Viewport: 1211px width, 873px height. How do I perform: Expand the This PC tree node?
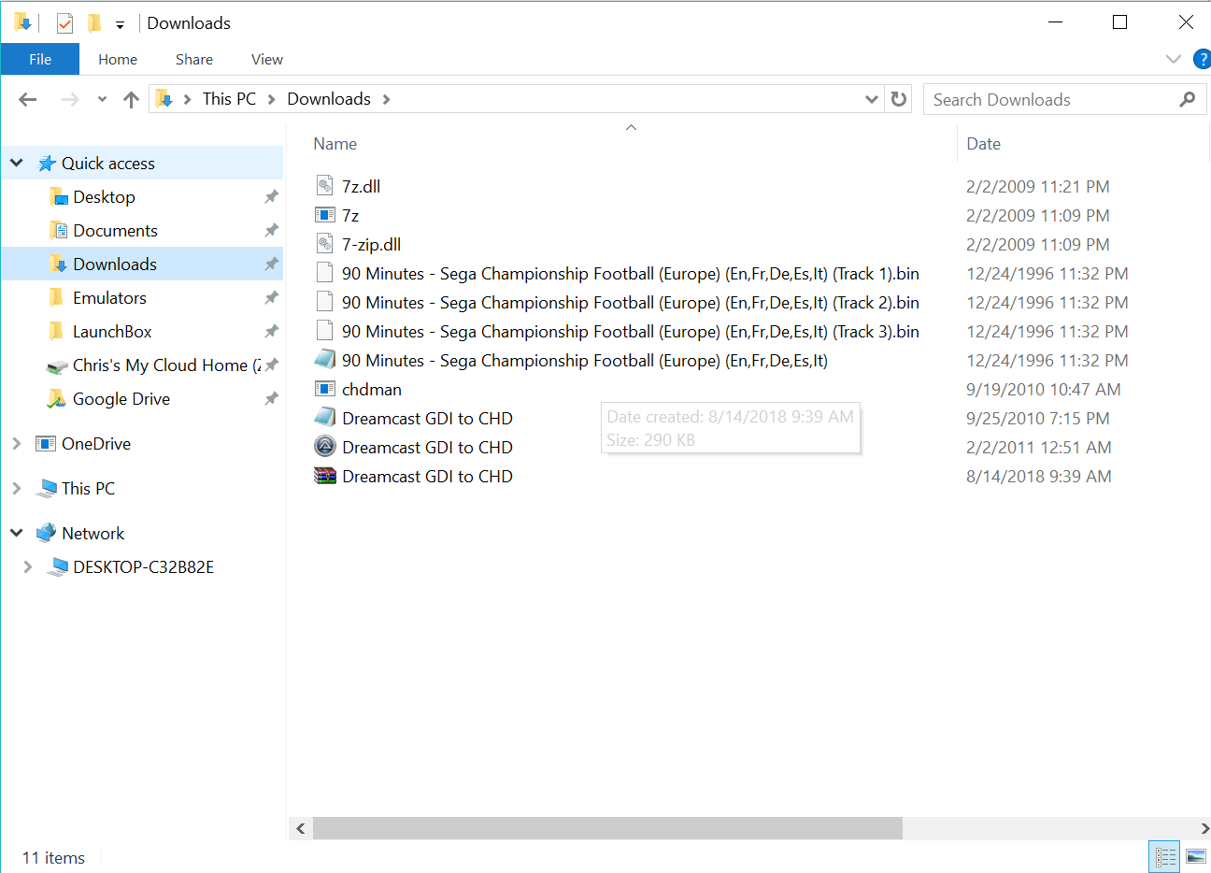pyautogui.click(x=16, y=489)
